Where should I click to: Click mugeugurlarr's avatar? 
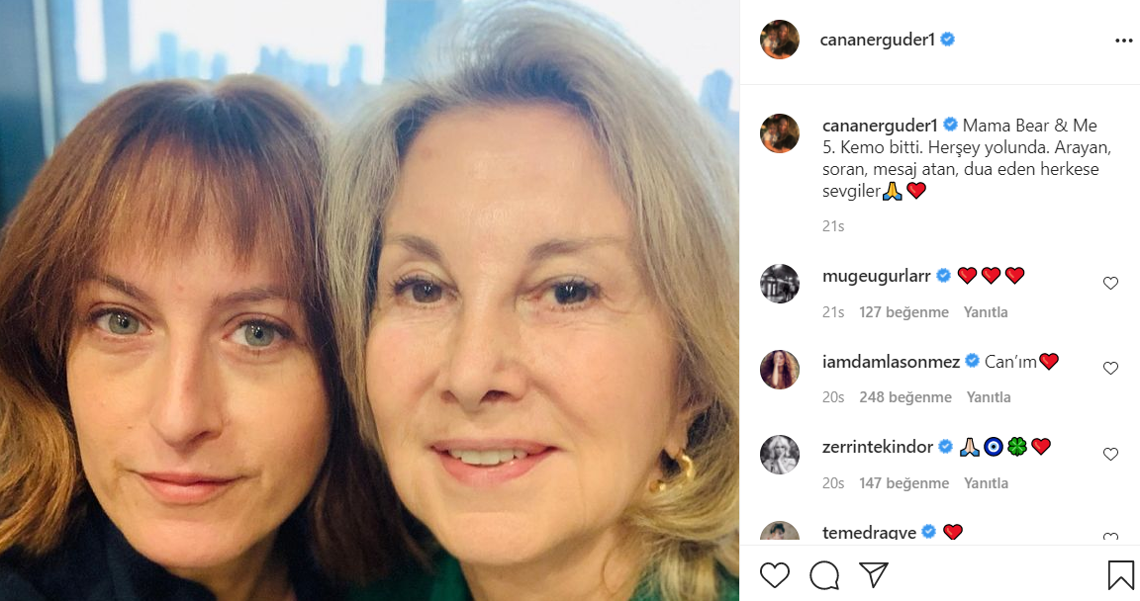click(780, 284)
